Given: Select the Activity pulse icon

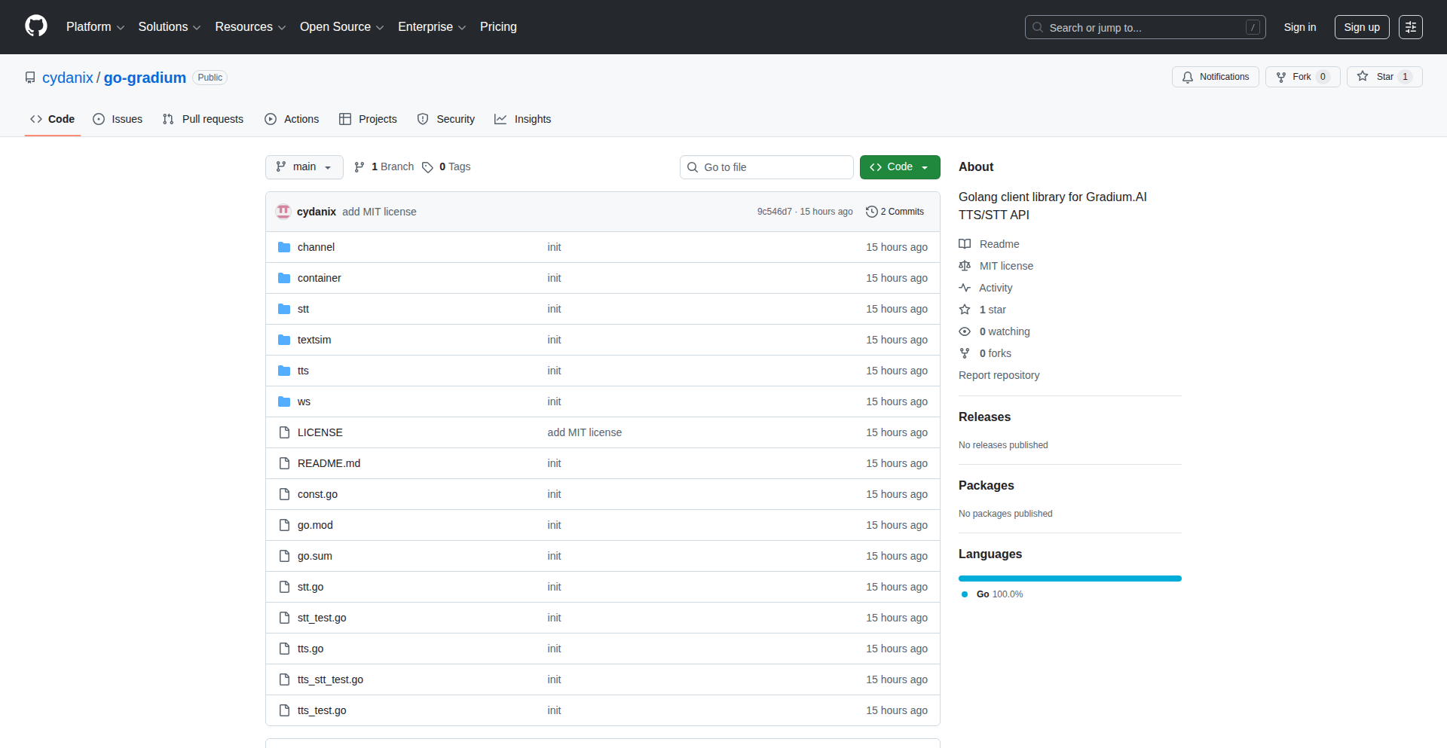Looking at the screenshot, I should (x=965, y=288).
